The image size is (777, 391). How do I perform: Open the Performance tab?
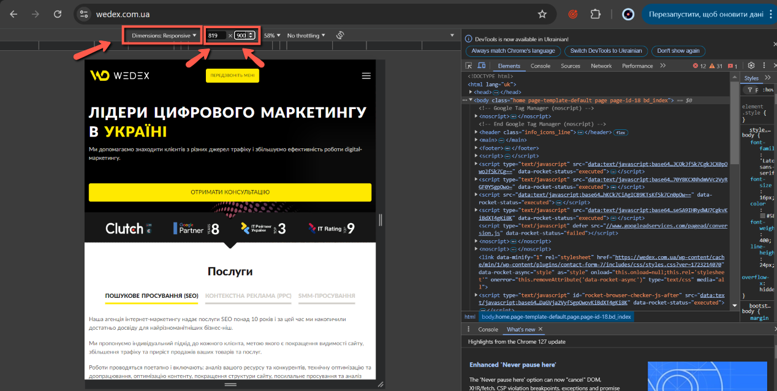(x=637, y=66)
